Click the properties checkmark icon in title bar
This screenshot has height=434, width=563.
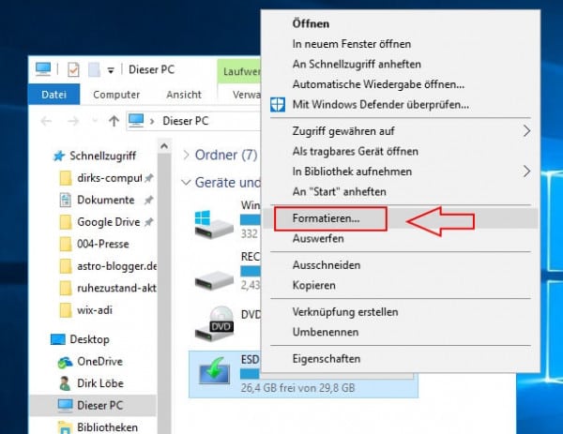pos(72,69)
